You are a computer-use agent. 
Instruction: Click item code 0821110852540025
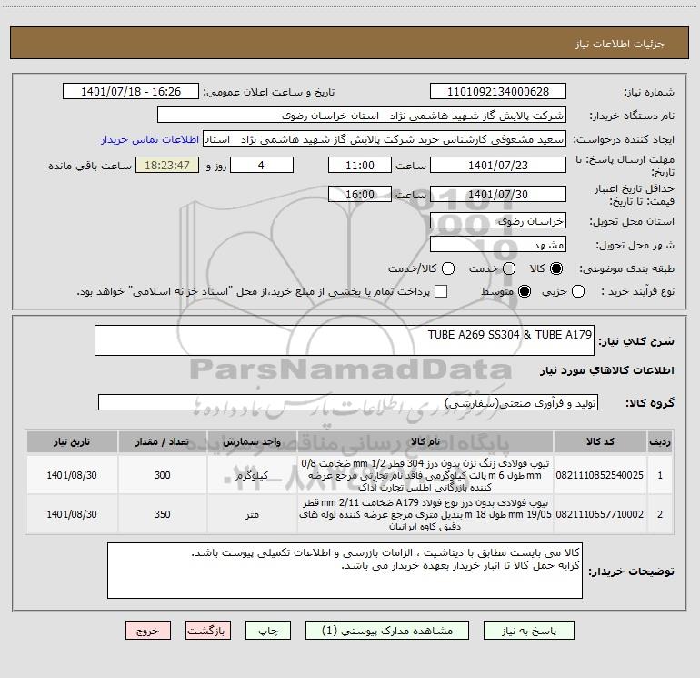pos(600,475)
